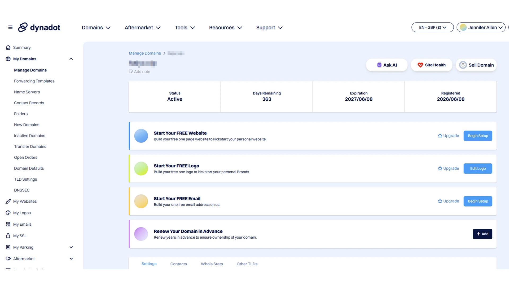Image resolution: width=509 pixels, height=286 pixels.
Task: Click the Site Health heart icon
Action: 420,65
